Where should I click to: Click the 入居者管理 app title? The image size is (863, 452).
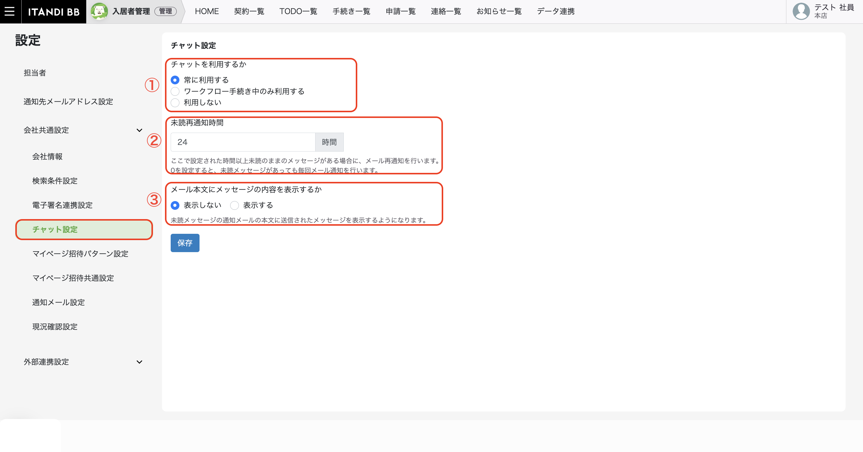[131, 11]
